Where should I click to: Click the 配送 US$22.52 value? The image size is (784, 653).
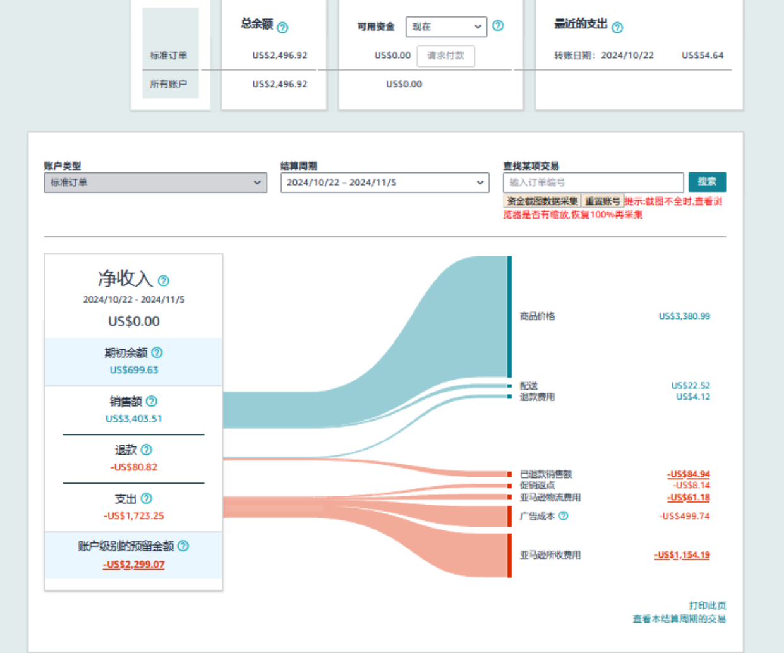pos(691,385)
